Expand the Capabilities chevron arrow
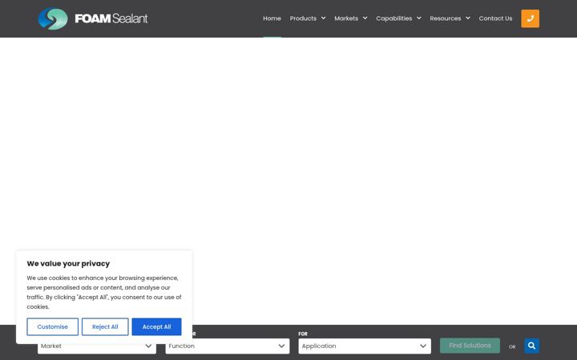Screen dimensions: 577x360 click(419, 18)
